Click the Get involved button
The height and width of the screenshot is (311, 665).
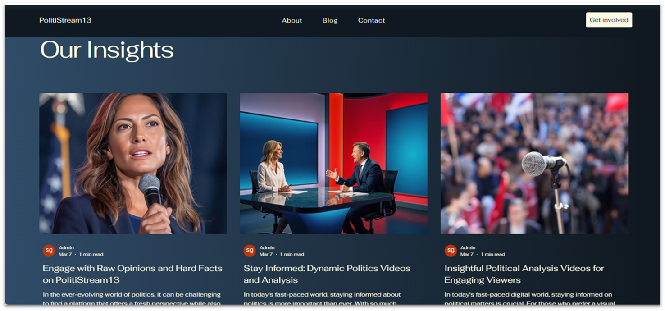click(x=609, y=20)
